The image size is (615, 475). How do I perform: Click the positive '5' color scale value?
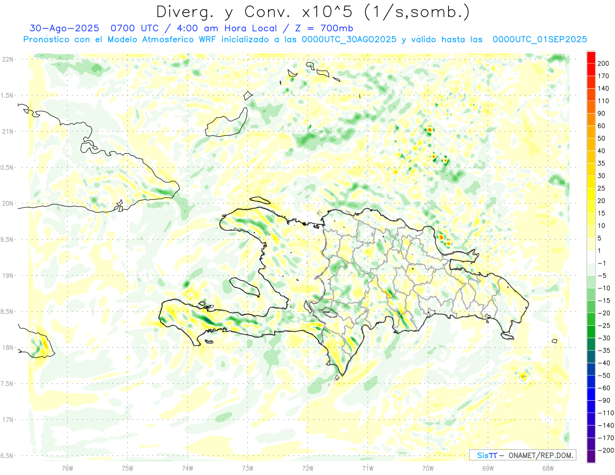pyautogui.click(x=600, y=238)
